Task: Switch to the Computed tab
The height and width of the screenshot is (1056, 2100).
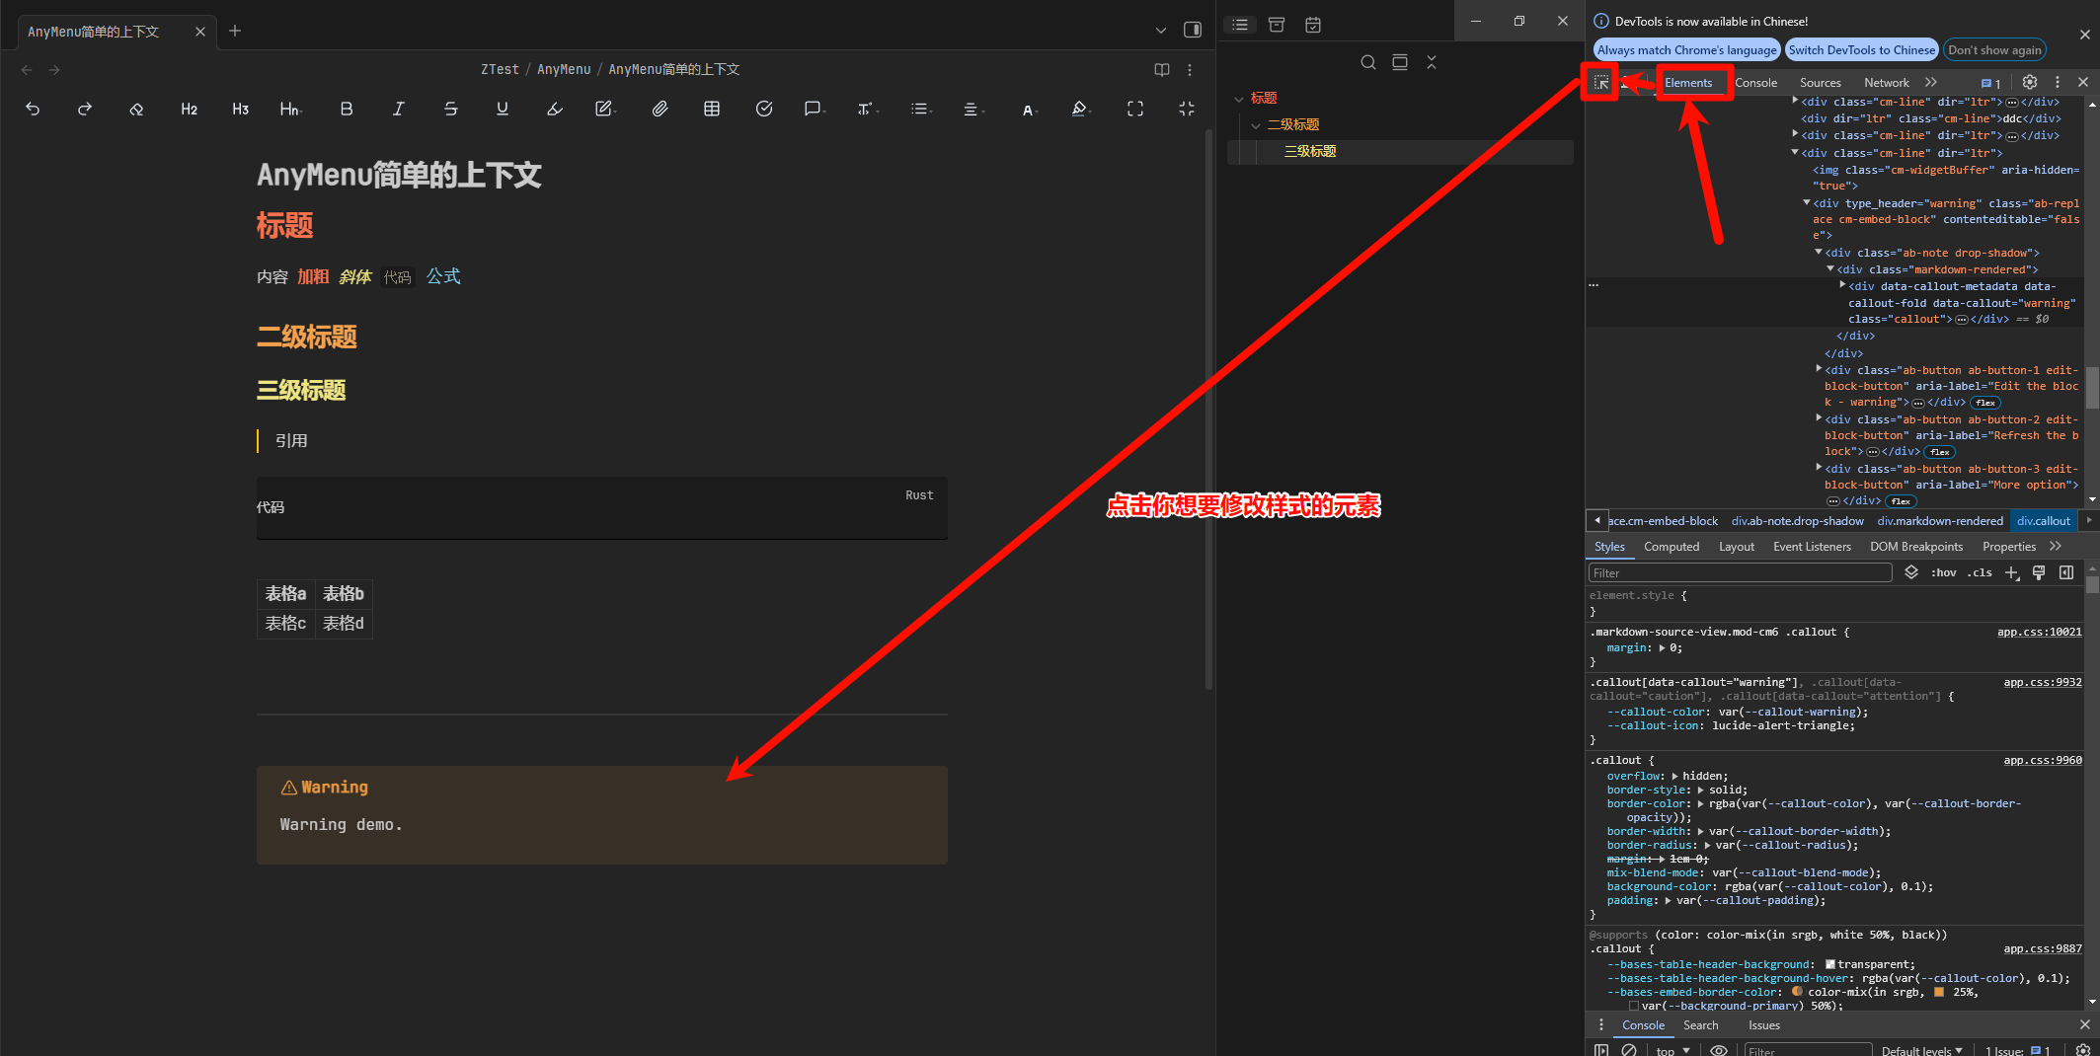Action: tap(1671, 547)
